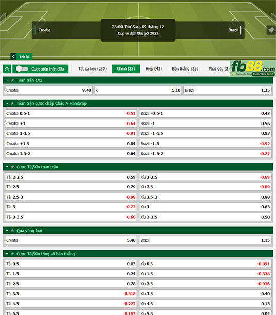Open the fb88.com logo banner

click(x=253, y=68)
